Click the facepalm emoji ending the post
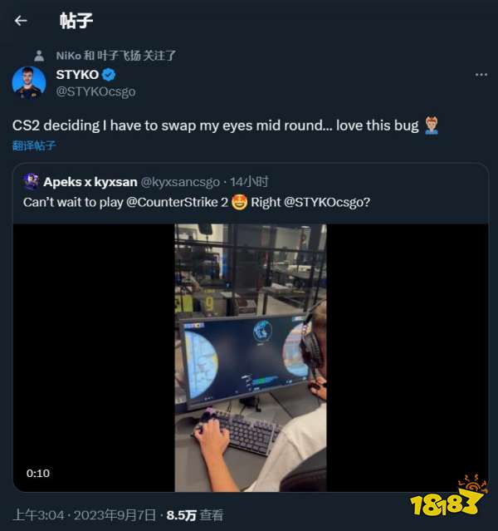The image size is (498, 531). [x=431, y=126]
